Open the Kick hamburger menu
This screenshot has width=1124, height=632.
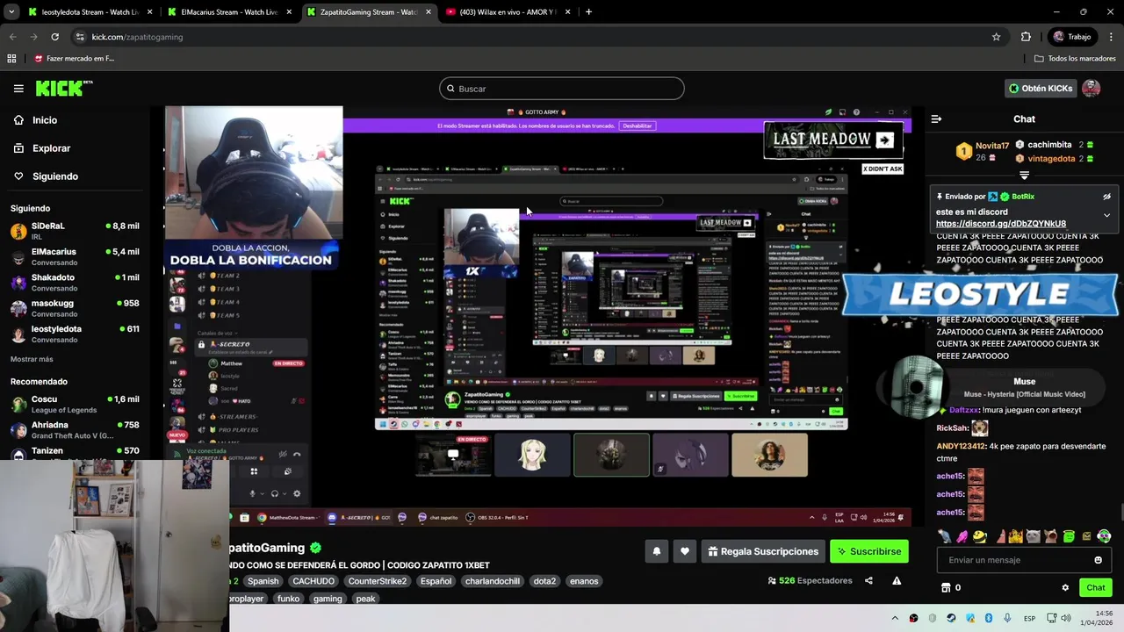pyautogui.click(x=18, y=88)
